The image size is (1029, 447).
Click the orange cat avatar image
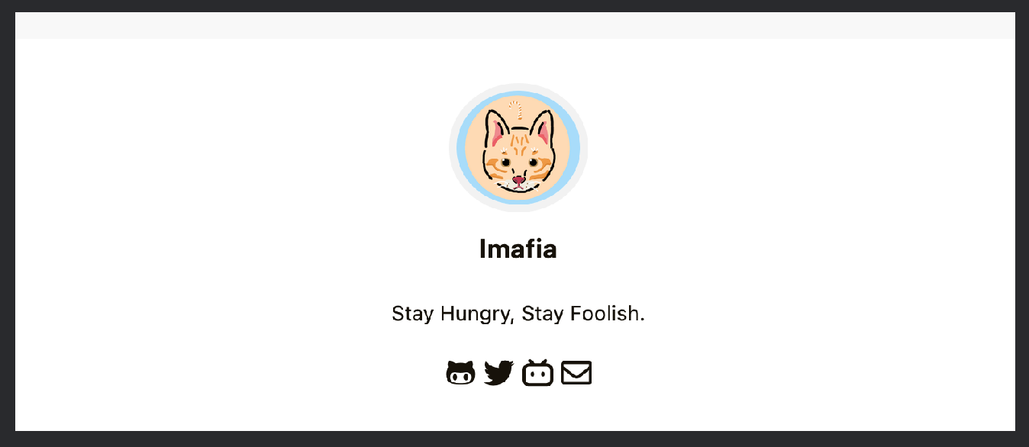(x=518, y=148)
